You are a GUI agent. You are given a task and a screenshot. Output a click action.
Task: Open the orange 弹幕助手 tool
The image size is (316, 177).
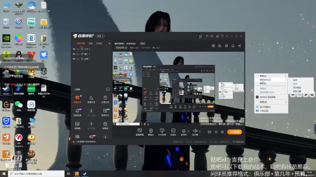[77, 100]
